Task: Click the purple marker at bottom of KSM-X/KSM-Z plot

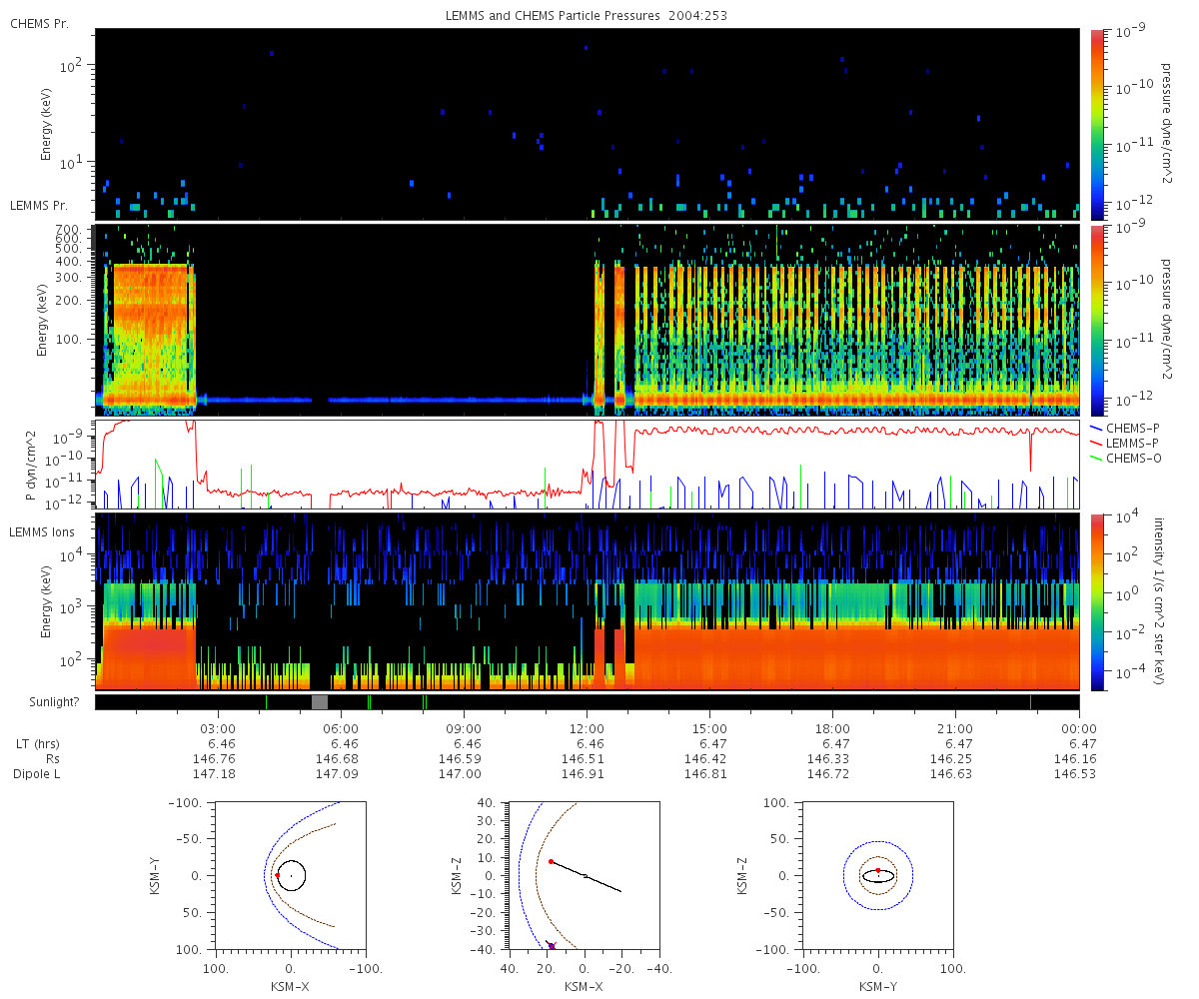Action: point(552,945)
